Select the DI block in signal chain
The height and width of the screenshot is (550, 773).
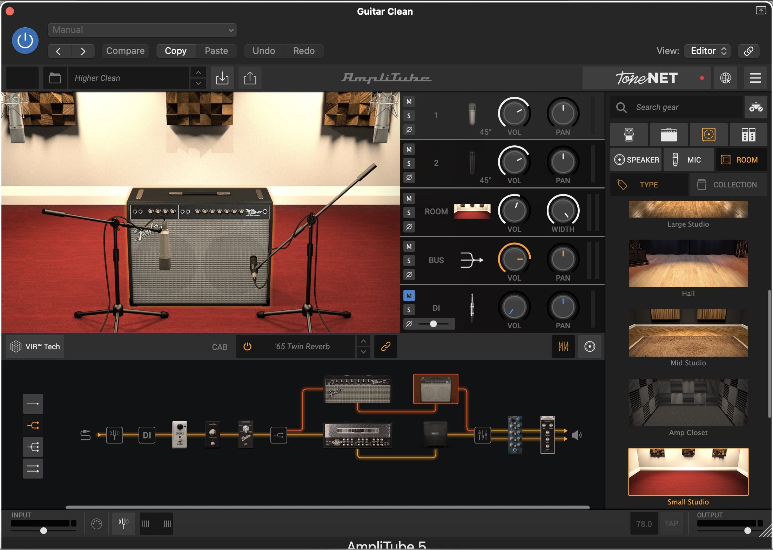tap(147, 435)
